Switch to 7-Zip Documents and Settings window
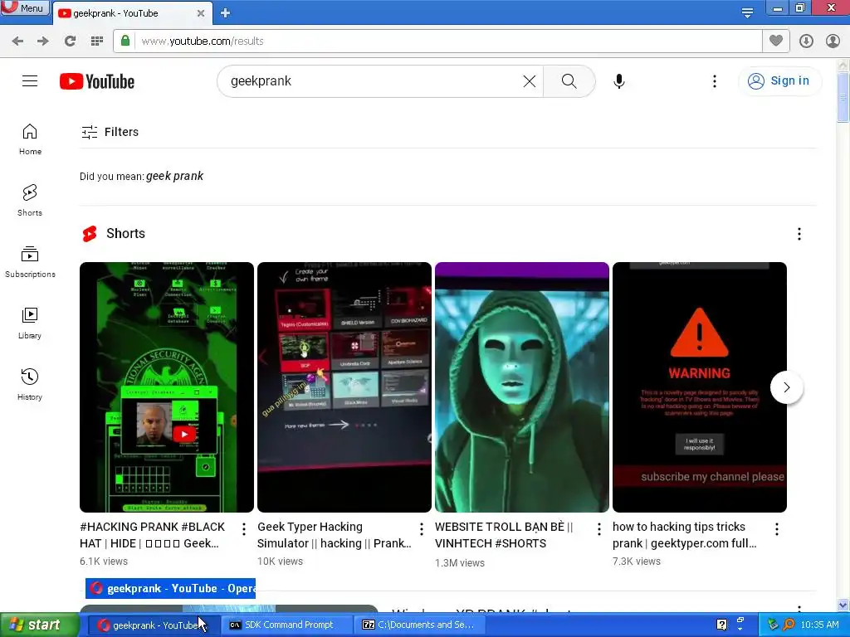 (x=420, y=625)
